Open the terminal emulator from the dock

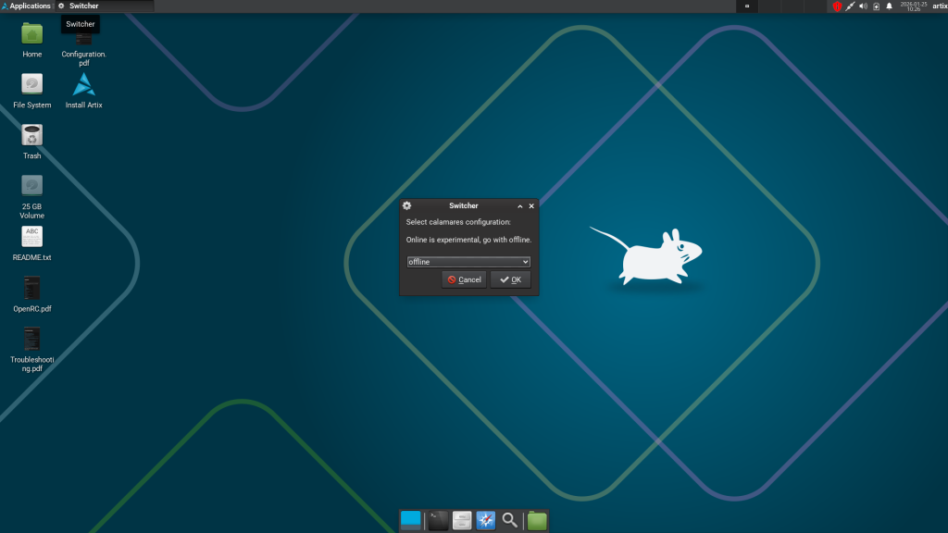pos(437,520)
